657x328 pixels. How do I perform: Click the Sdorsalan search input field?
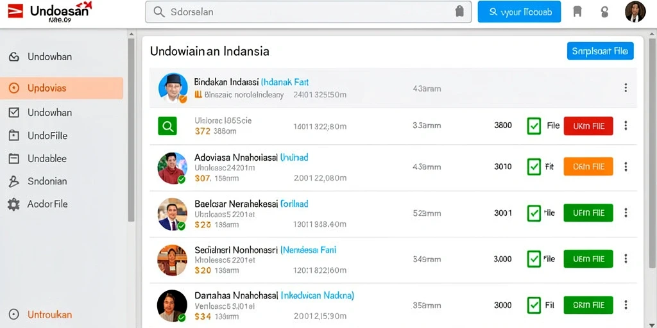point(309,12)
